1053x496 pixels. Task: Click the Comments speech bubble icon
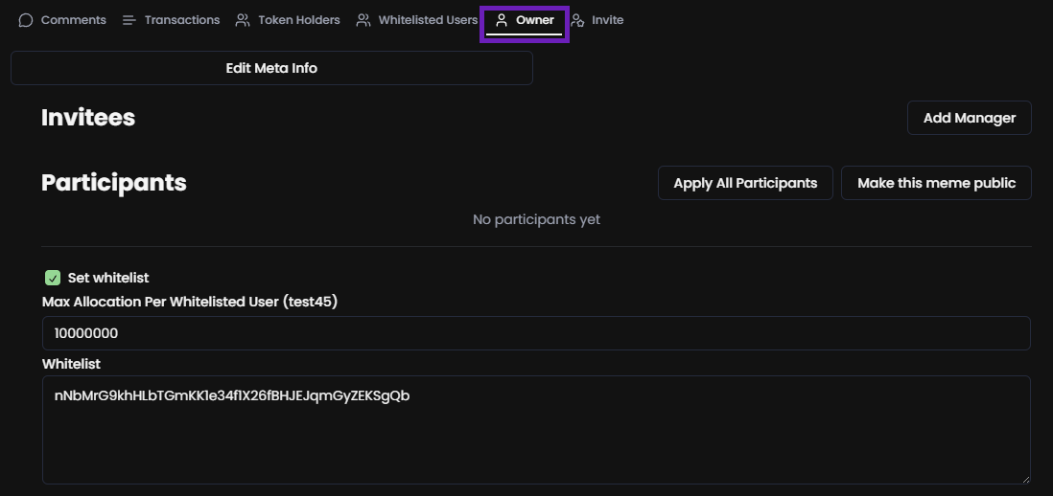[26, 20]
